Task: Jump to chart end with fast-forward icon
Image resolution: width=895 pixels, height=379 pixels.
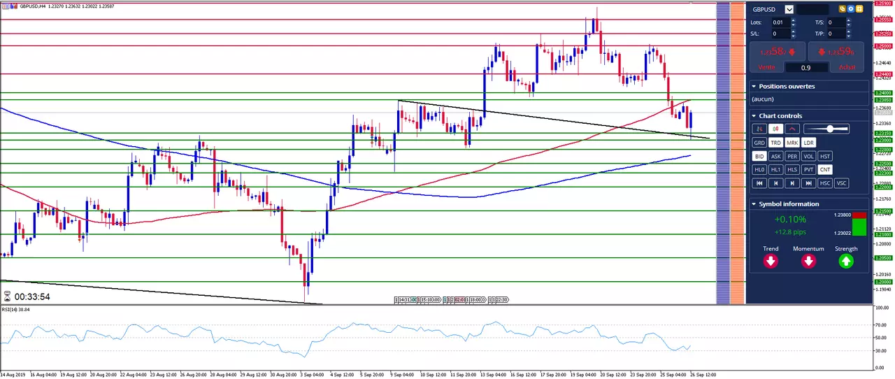Action: click(809, 183)
